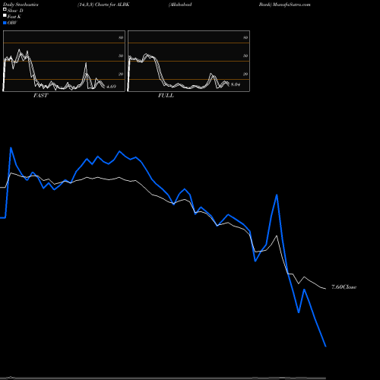This screenshot has height=380, width=380.
Task: Click the 80 level label in FULL chart
Action: pos(245,37)
